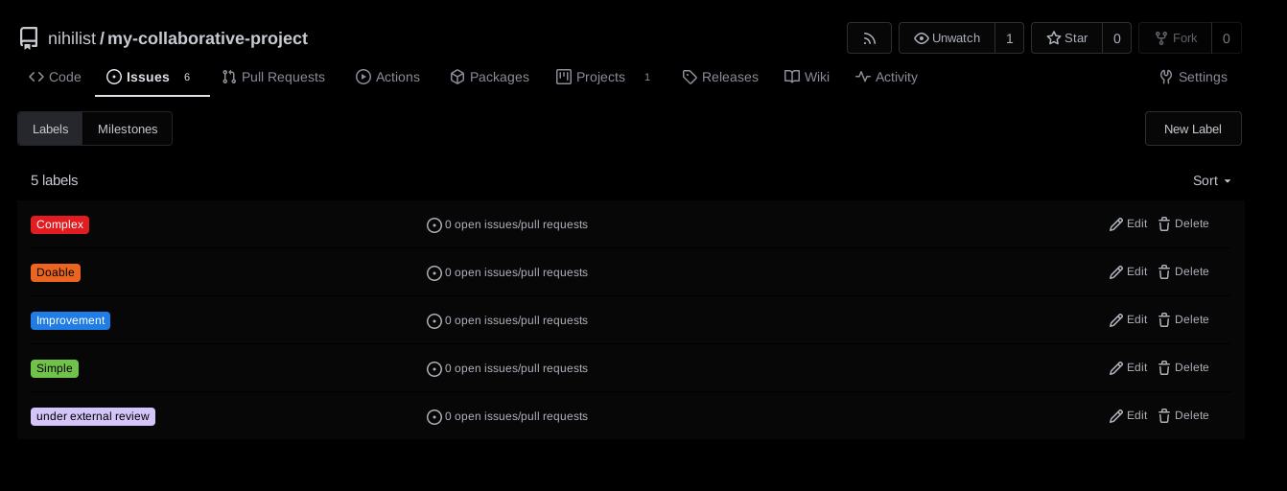Click pencil Edit icon for Complex label
1287x491 pixels.
click(1116, 224)
